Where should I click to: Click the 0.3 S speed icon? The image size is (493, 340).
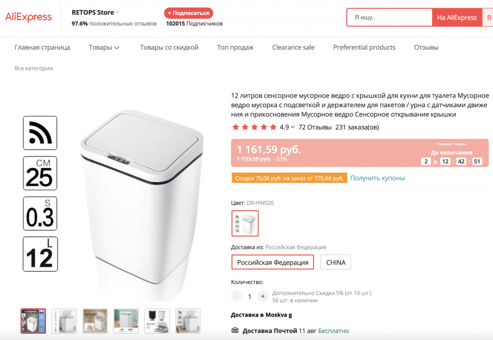tap(40, 214)
